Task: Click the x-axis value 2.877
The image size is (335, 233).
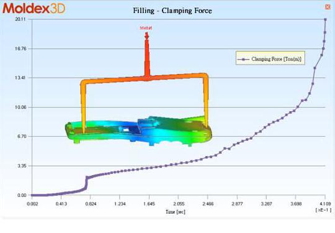Action: click(237, 204)
